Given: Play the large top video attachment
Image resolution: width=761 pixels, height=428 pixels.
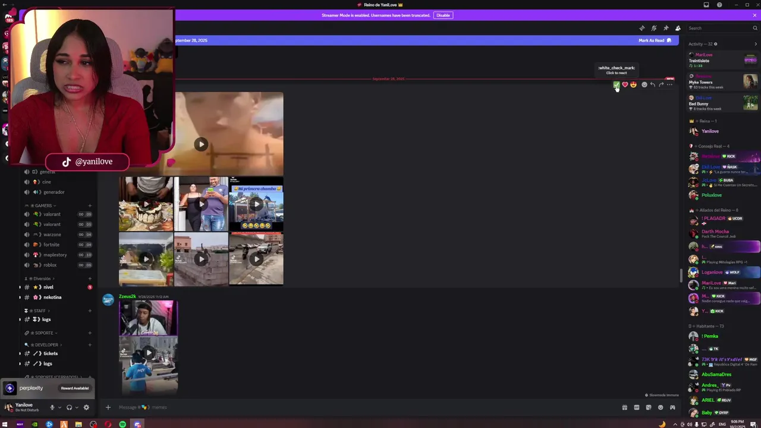Looking at the screenshot, I should (x=201, y=144).
